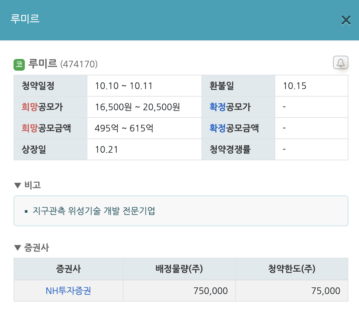Click the 희망공모가 label

pyautogui.click(x=42, y=107)
